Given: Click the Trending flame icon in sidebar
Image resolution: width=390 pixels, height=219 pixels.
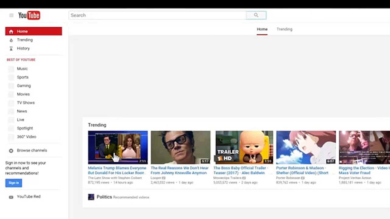Looking at the screenshot, I should click(x=11, y=40).
